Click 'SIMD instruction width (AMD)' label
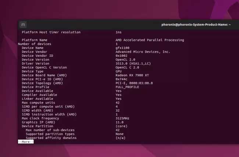Image resolution: width=239 pixels, height=157 pixels. click(x=49, y=114)
